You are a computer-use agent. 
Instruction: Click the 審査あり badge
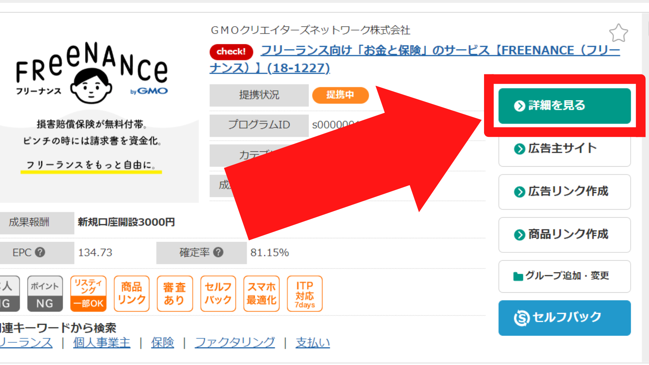click(175, 293)
